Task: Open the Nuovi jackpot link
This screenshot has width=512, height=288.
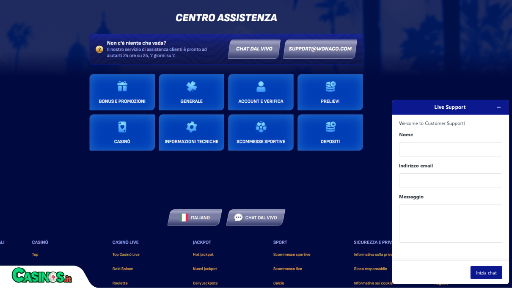Action: (205, 269)
